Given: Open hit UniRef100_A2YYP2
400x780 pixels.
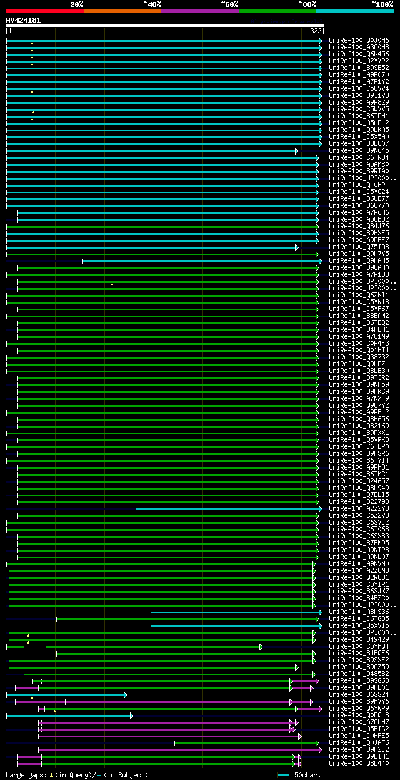Looking at the screenshot, I should click(359, 61).
